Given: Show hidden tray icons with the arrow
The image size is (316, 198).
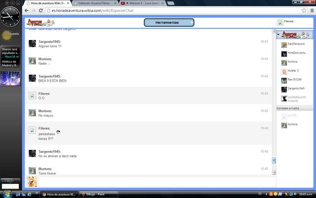Looking at the screenshot, I should click(267, 194).
